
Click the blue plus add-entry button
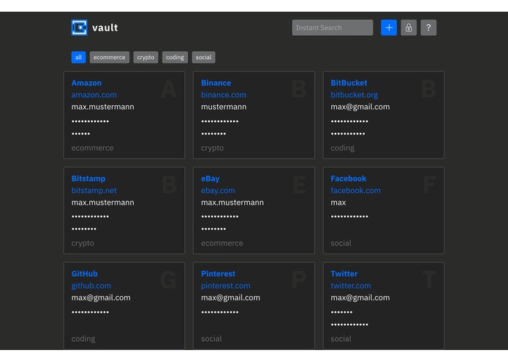(x=389, y=28)
